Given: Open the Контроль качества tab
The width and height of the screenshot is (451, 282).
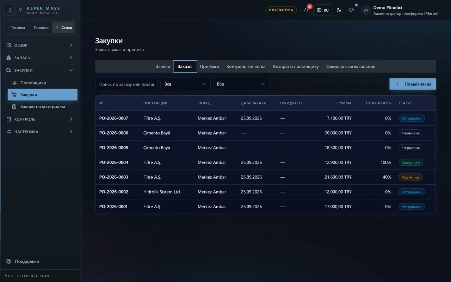Looking at the screenshot, I should pyautogui.click(x=246, y=67).
